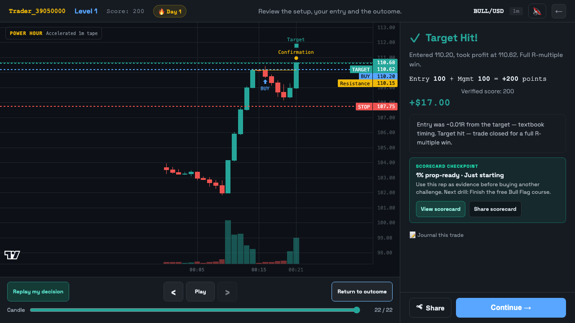Continue to the next step

(511, 308)
